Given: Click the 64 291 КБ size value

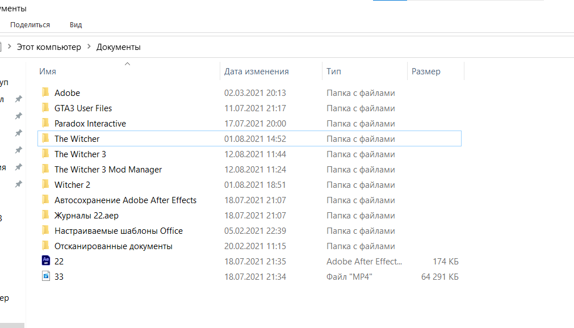Looking at the screenshot, I should coord(439,277).
